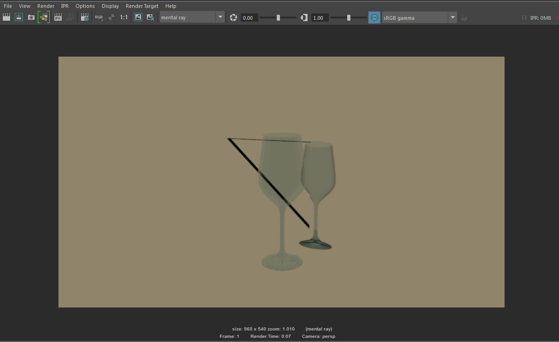The height and width of the screenshot is (342, 559).
Task: Toggle 1:1 real size display
Action: 124,17
